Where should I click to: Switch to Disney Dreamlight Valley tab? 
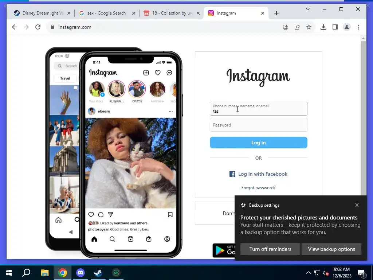tap(39, 13)
